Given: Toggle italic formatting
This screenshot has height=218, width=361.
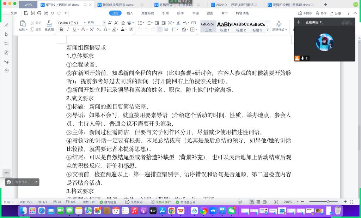Looking at the screenshot, I should (68, 30).
